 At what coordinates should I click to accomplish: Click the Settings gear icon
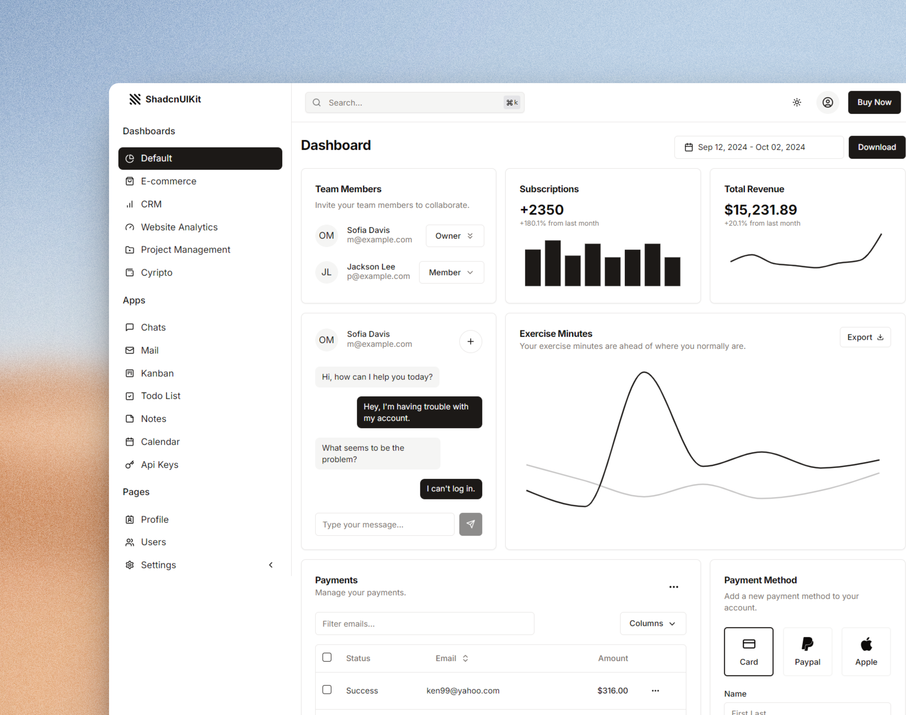tap(130, 565)
